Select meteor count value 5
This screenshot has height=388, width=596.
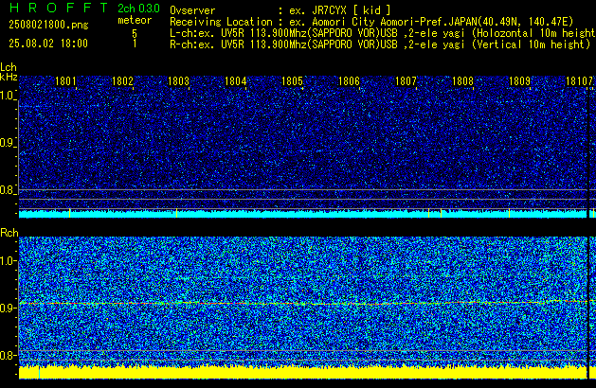point(135,33)
